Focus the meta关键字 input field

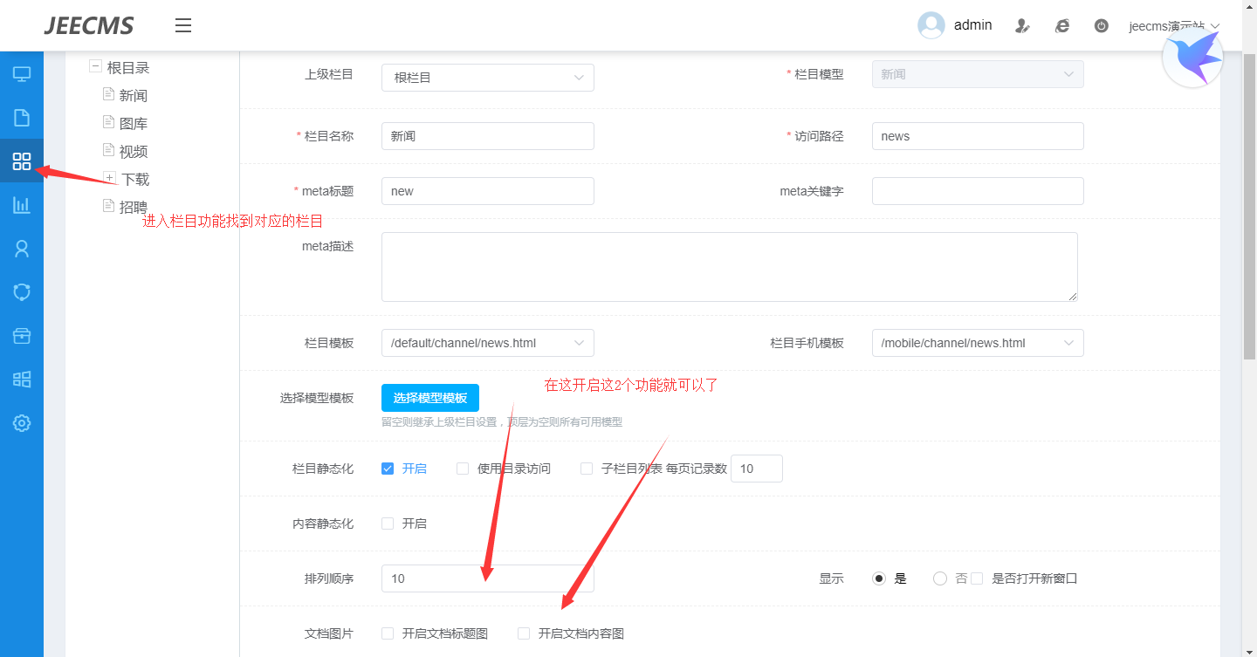(x=978, y=191)
